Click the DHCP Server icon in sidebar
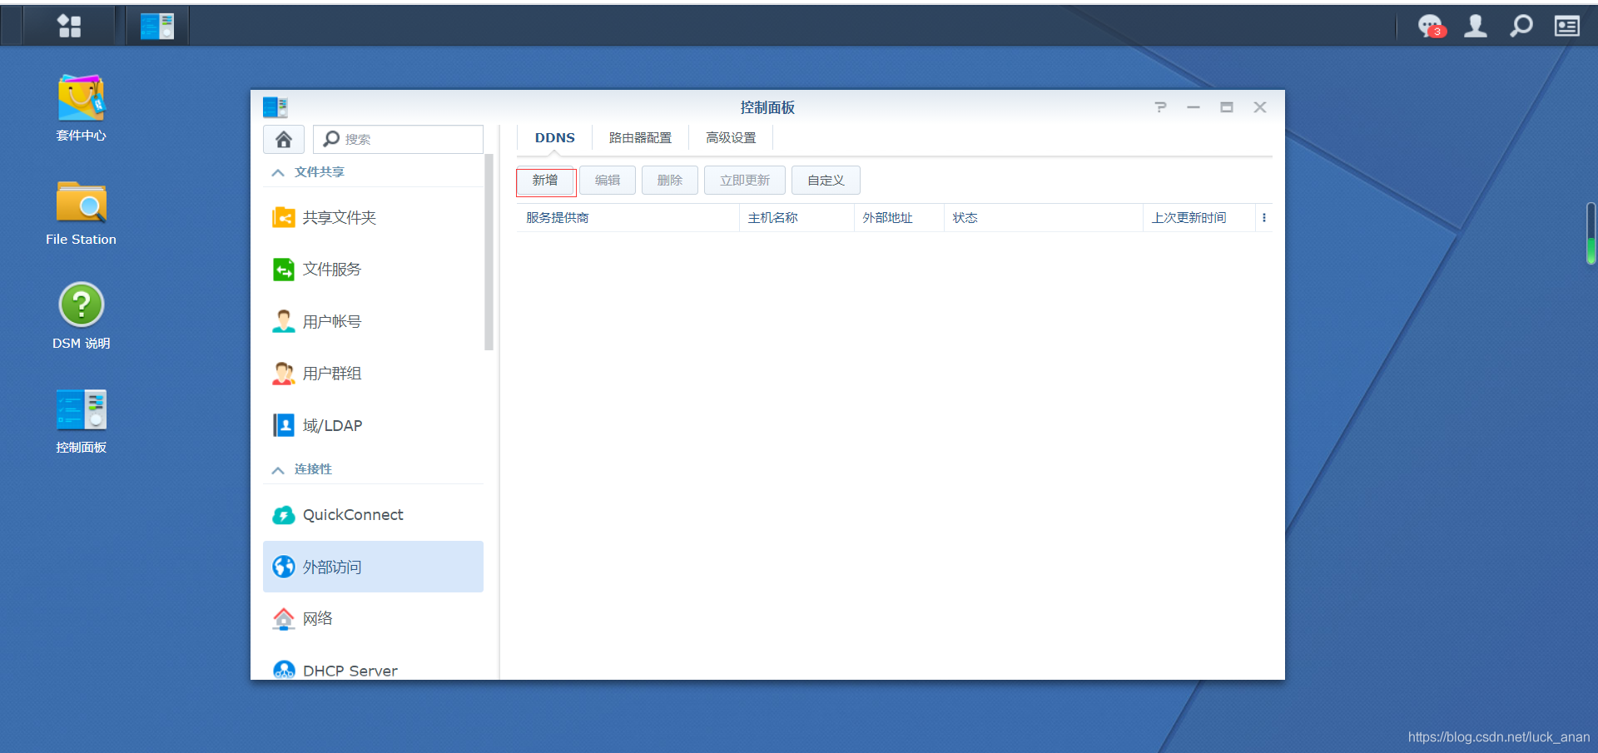The image size is (1598, 753). pyautogui.click(x=284, y=670)
